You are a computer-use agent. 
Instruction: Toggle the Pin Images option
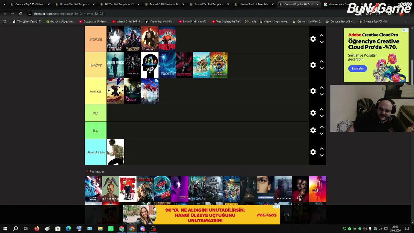[x=95, y=172]
